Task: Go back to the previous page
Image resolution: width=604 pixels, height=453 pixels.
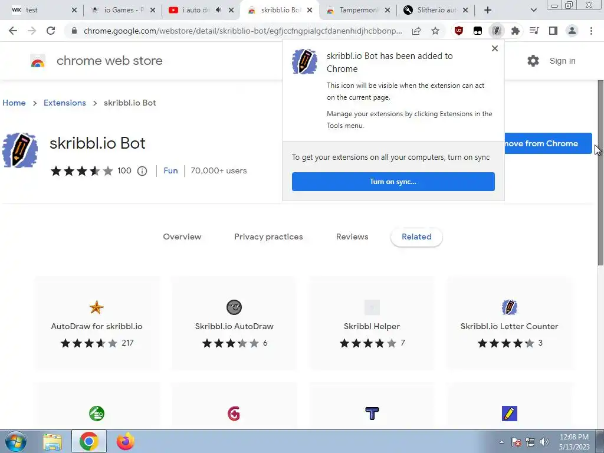Action: point(13,31)
